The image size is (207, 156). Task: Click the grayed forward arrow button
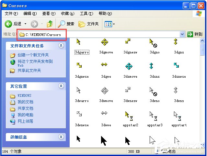click(x=34, y=24)
